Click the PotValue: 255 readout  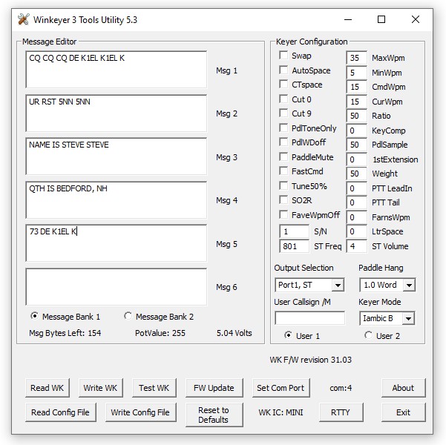pyautogui.click(x=160, y=333)
